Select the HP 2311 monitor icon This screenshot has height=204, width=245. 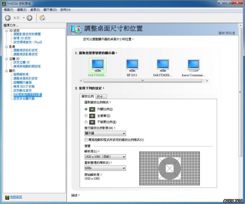(132, 65)
